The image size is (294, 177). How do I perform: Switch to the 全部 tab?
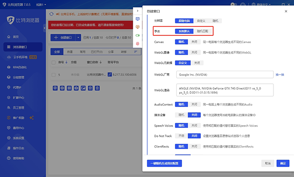[x=57, y=52]
